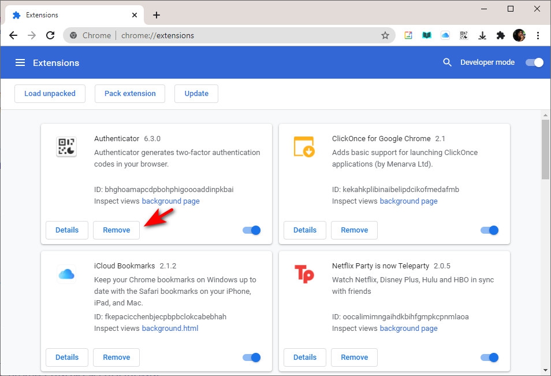Click the teal book extension icon
551x376 pixels.
[427, 35]
